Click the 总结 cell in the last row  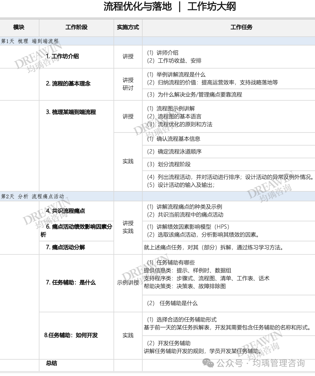tap(52, 363)
